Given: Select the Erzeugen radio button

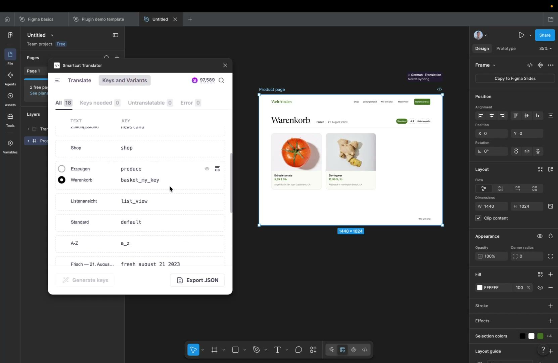Looking at the screenshot, I should [61, 169].
